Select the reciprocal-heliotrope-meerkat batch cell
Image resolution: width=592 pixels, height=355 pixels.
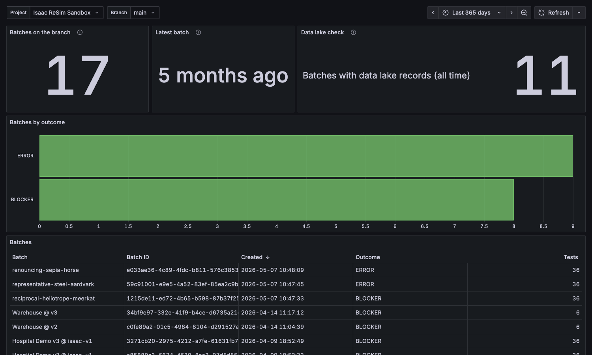click(67, 299)
